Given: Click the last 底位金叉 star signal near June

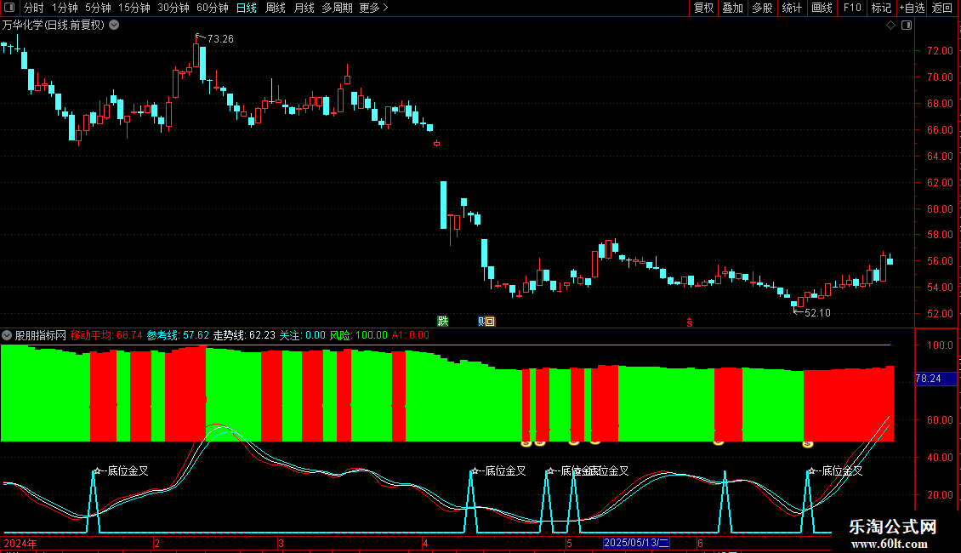Looking at the screenshot, I should [835, 470].
